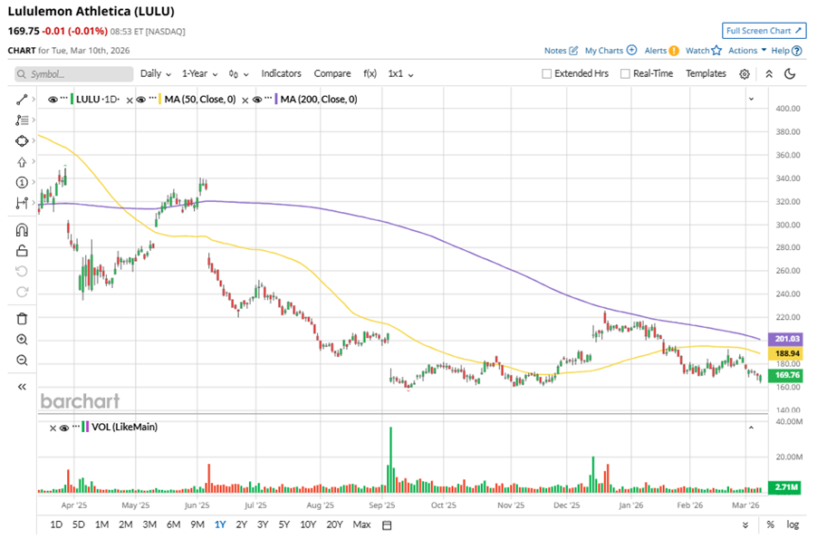The width and height of the screenshot is (817, 539).
Task: Toggle visibility of MA 200 line
Action: pyautogui.click(x=257, y=100)
